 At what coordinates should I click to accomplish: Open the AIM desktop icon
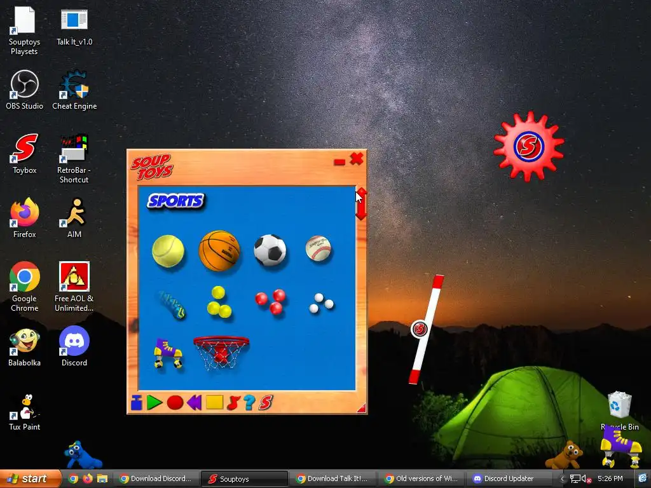[x=74, y=218]
